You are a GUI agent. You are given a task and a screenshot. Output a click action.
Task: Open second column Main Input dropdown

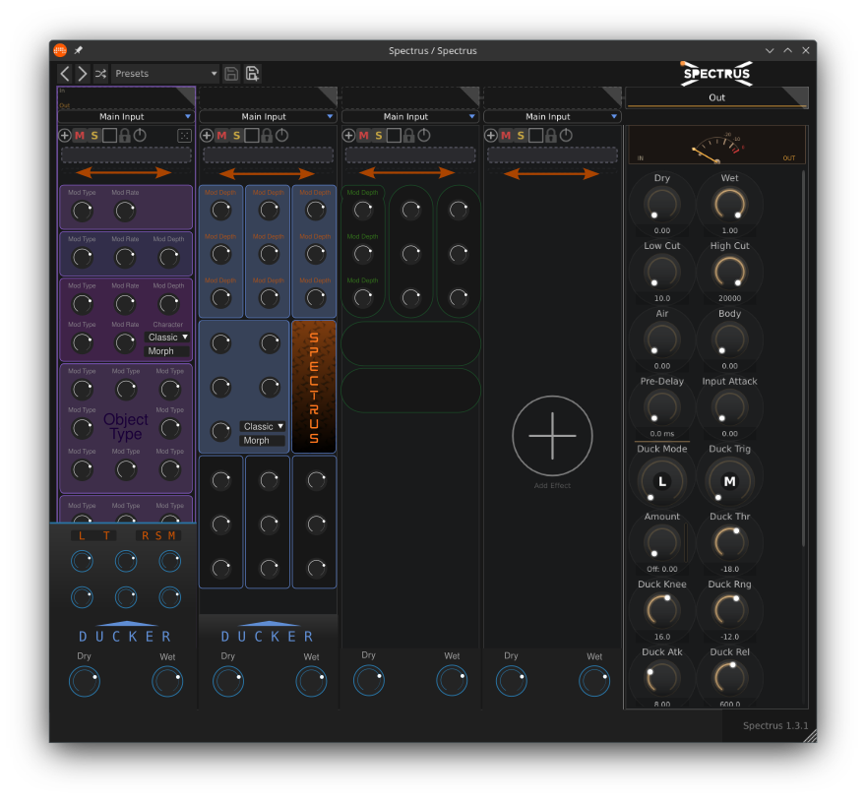(268, 116)
